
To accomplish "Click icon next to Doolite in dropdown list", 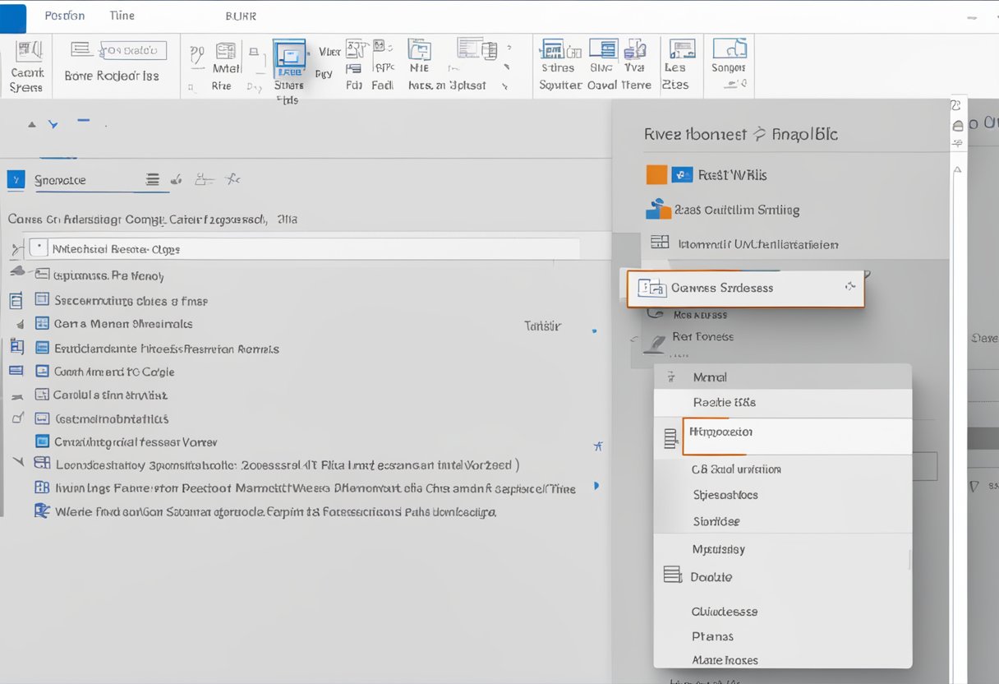I will point(672,575).
